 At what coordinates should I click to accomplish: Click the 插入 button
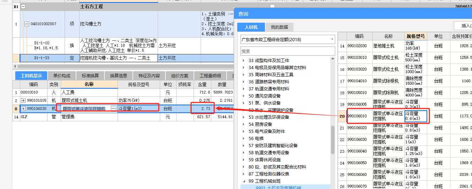pyautogui.click(x=463, y=26)
